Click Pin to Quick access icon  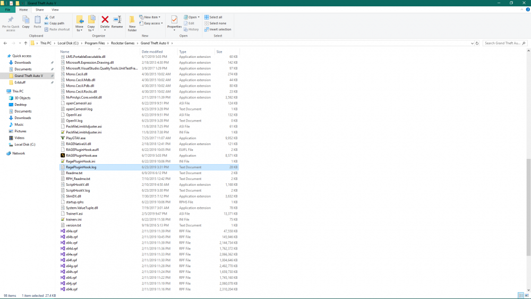[11, 22]
